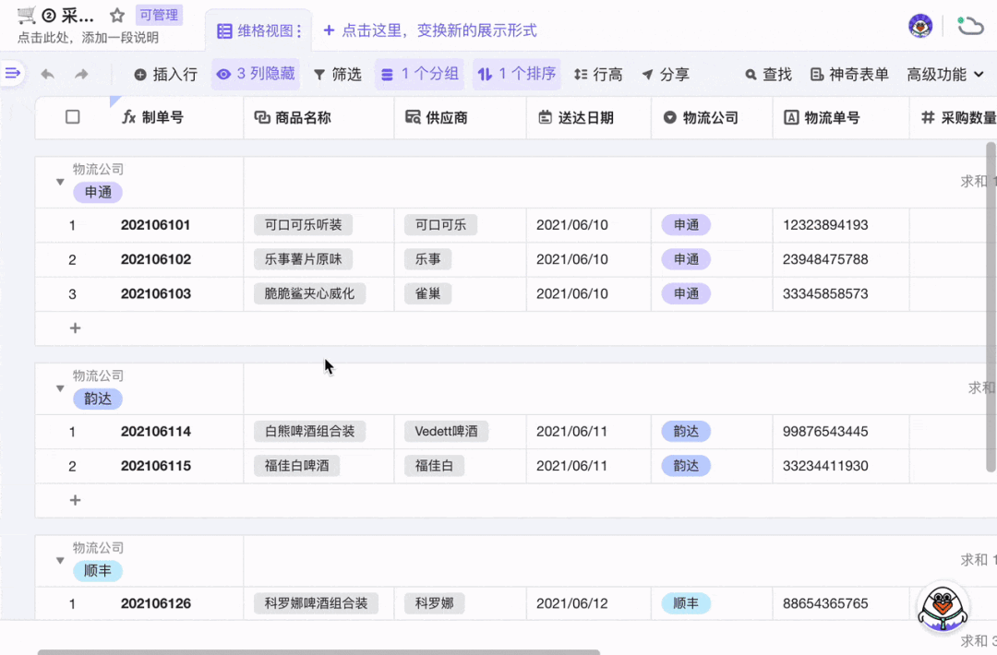Open magic form (神奇表单)
997x655 pixels.
pyautogui.click(x=849, y=75)
